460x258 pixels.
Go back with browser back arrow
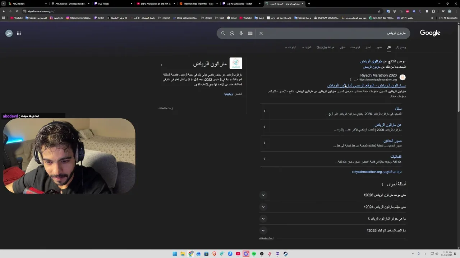coord(4,11)
